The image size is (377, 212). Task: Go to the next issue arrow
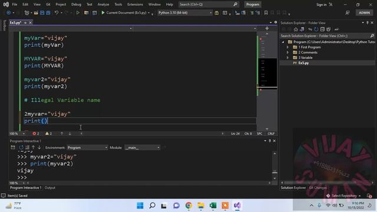pos(70,134)
